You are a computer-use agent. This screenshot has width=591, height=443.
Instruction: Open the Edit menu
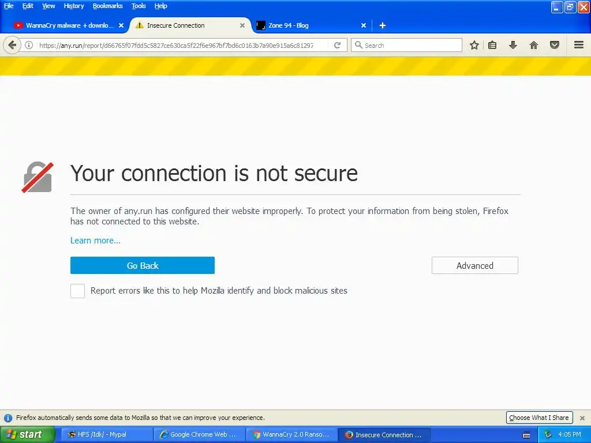[28, 6]
